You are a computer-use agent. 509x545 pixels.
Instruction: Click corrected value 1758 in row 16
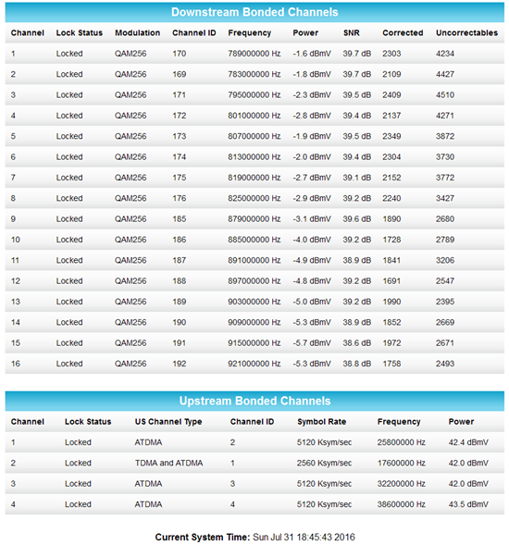click(391, 364)
